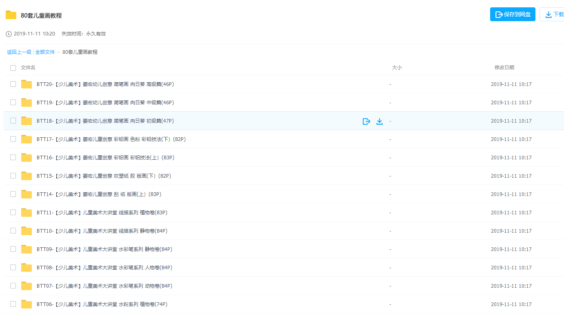Check the box for BTT18 向日葵 初级篇
Image resolution: width=564 pixels, height=315 pixels.
pyautogui.click(x=13, y=121)
